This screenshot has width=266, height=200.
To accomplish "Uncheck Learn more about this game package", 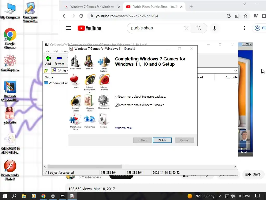I will [117, 97].
